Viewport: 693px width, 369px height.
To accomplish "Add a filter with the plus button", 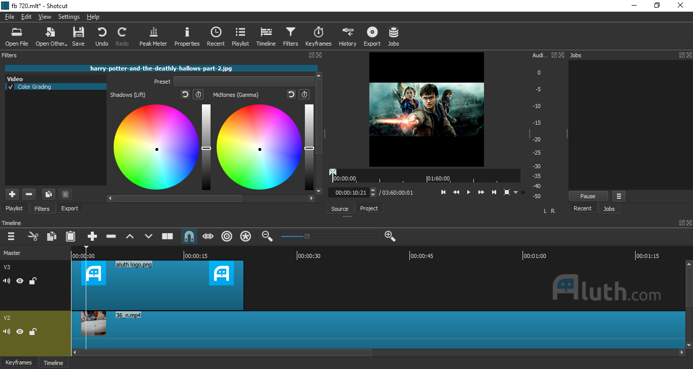I will [x=12, y=194].
